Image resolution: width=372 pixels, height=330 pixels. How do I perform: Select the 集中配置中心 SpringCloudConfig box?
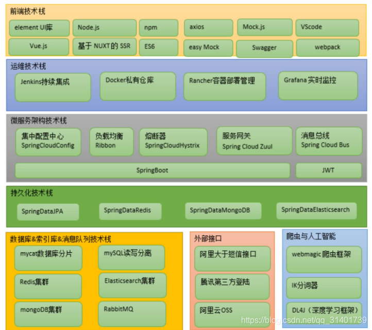coord(48,142)
